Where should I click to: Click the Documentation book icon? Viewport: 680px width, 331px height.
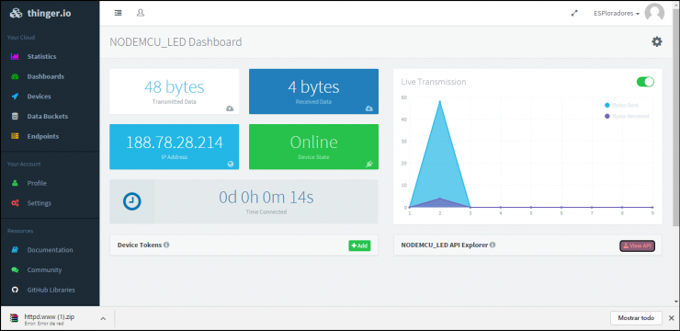coord(15,250)
